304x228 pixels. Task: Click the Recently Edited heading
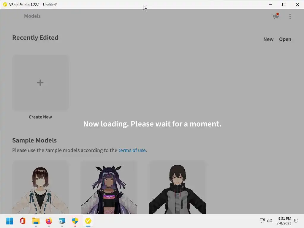35,37
